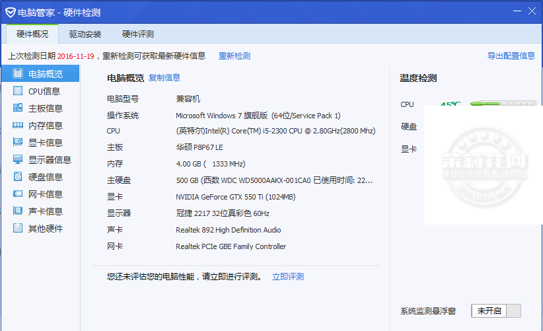This screenshot has height=331, width=543.
Task: Open the 其他硬件 sidebar label
Action: pos(46,229)
